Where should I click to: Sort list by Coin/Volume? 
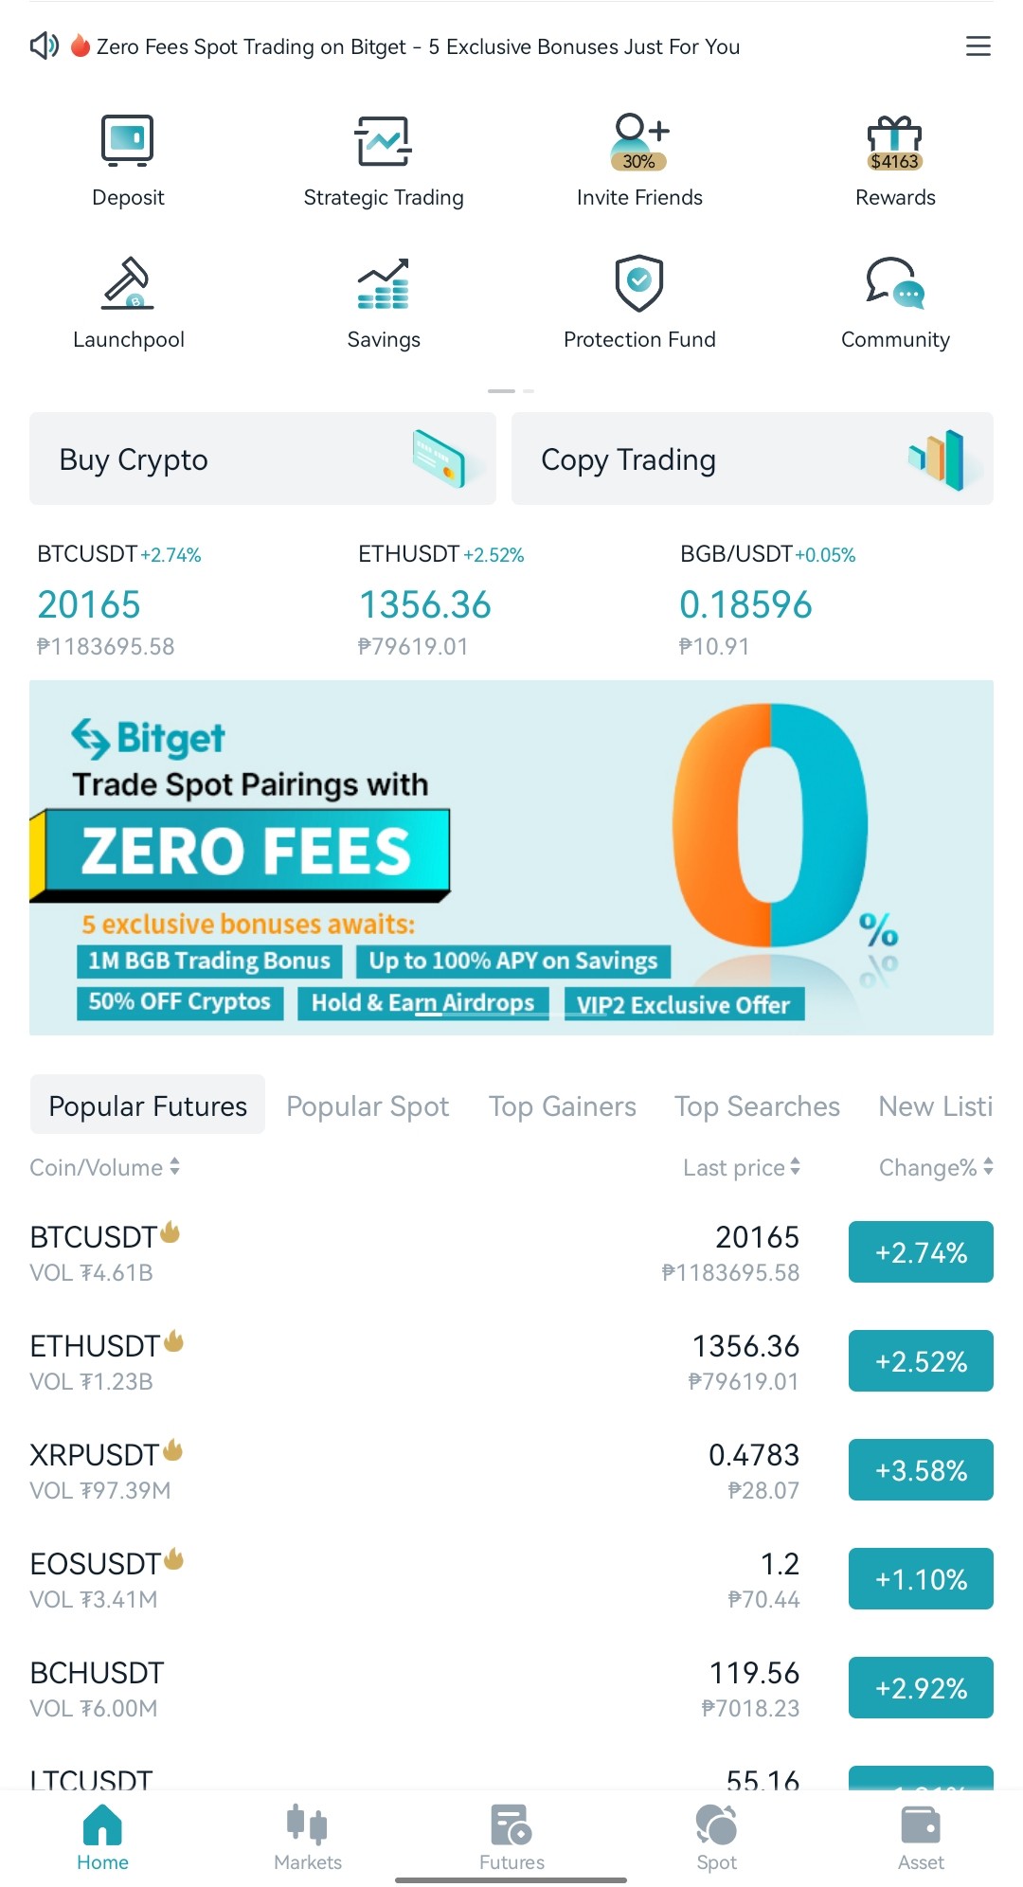[104, 1167]
